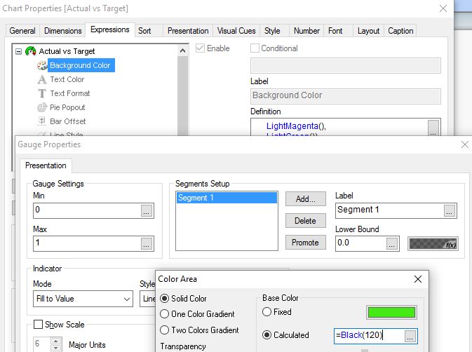Close the Color Area dialog
Viewport: 472px width, 352px height.
418,279
